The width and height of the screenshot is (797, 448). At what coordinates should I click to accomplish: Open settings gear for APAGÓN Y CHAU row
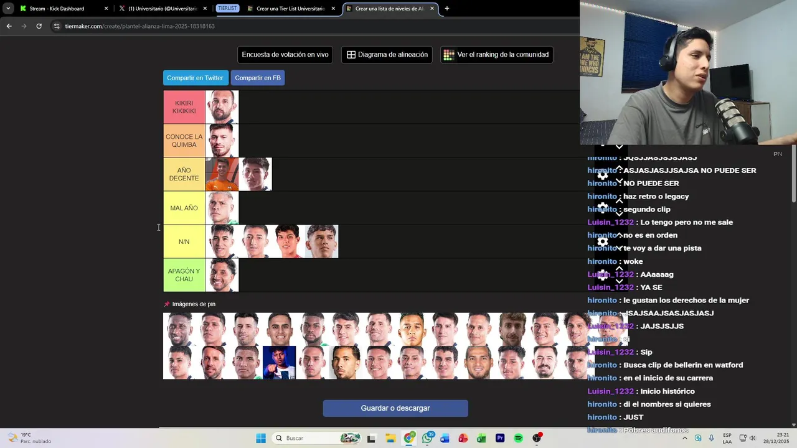(x=603, y=275)
